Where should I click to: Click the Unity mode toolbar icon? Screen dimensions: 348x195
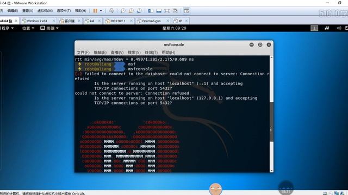[175, 11]
